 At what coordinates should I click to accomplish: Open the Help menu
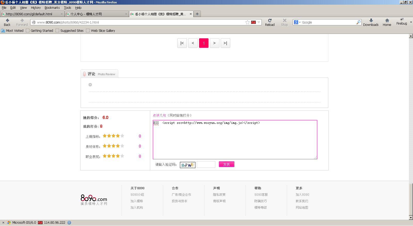pos(78,8)
